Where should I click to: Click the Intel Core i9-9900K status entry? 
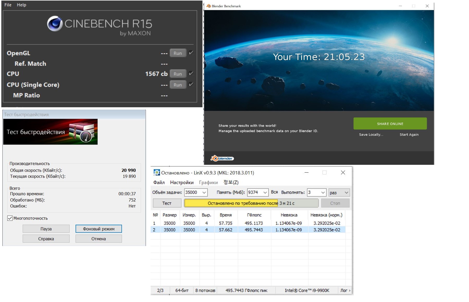click(x=307, y=290)
